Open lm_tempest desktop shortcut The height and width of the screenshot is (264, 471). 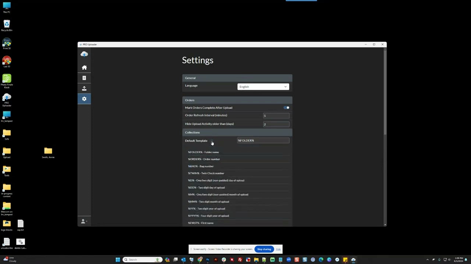7,116
